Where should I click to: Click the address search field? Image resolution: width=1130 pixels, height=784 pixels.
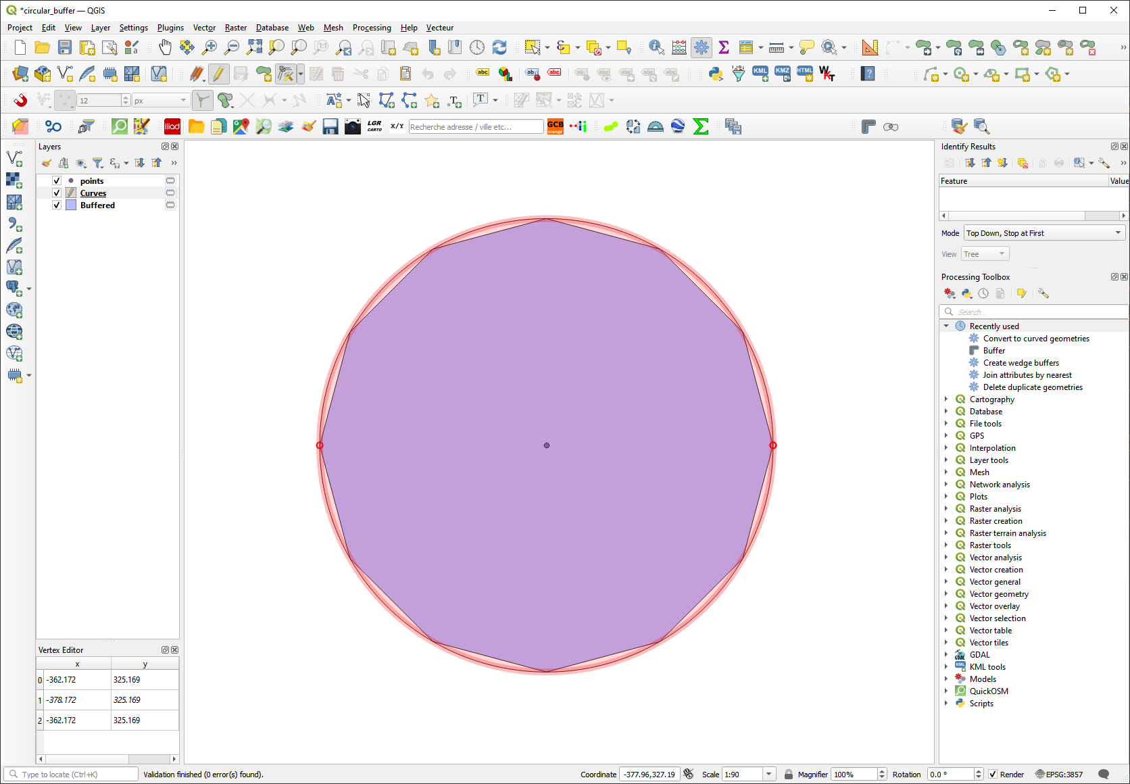(476, 127)
